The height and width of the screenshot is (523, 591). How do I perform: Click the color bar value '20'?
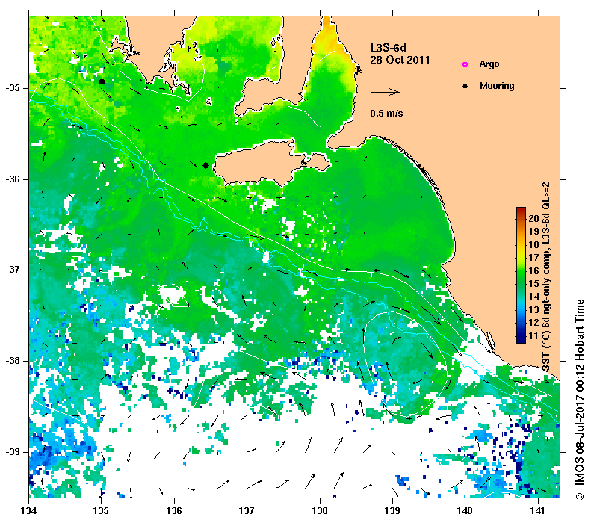pyautogui.click(x=533, y=218)
